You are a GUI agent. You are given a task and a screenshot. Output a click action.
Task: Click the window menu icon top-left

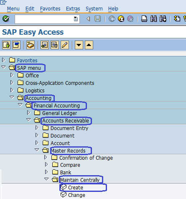pos(3,2)
